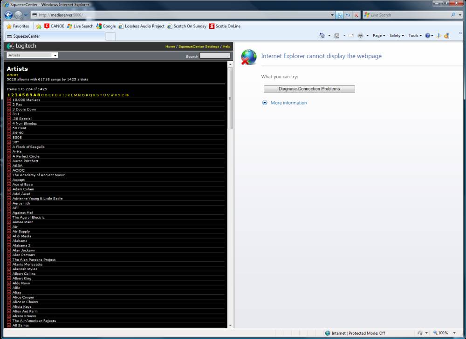Click the RSS feeds icon

coord(337,36)
